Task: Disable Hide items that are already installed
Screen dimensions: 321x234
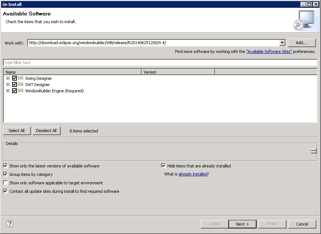Action: [x=163, y=166]
